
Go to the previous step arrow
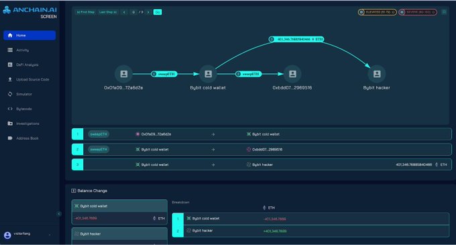124,12
